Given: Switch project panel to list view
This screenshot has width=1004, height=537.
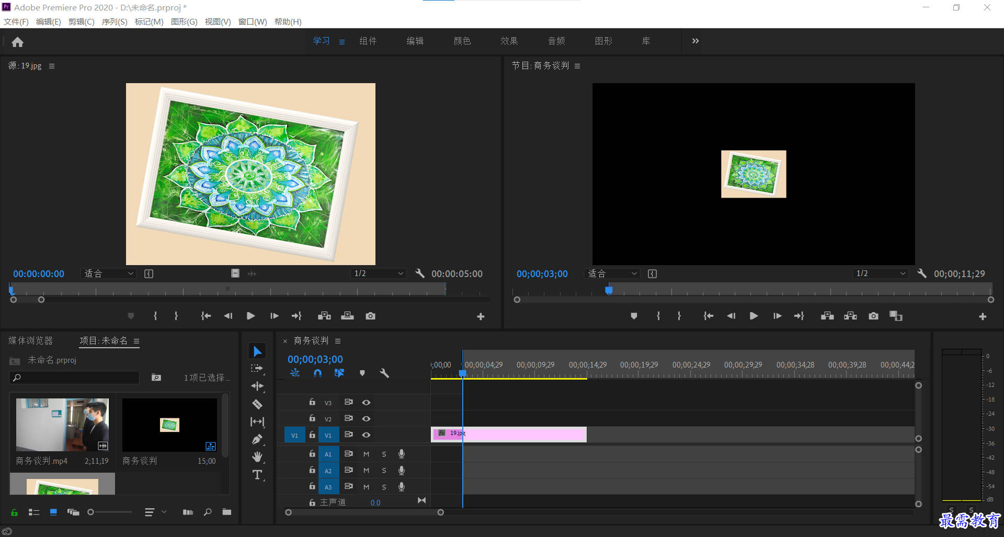Looking at the screenshot, I should pyautogui.click(x=34, y=512).
